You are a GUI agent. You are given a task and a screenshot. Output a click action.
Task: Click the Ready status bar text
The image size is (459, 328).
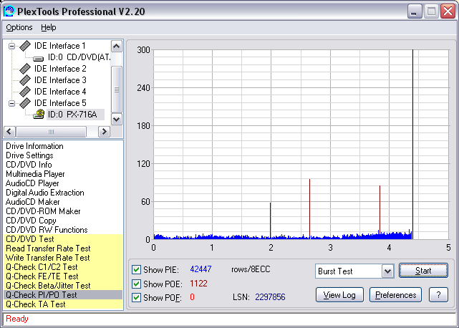point(17,319)
